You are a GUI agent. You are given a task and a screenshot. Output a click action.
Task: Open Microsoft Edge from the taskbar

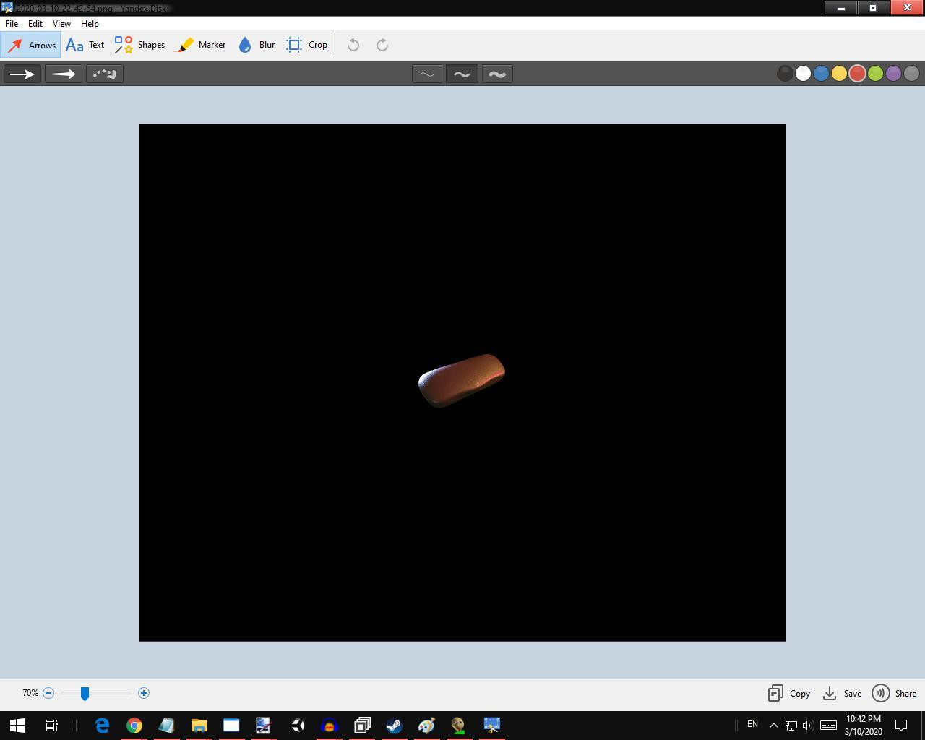(102, 725)
